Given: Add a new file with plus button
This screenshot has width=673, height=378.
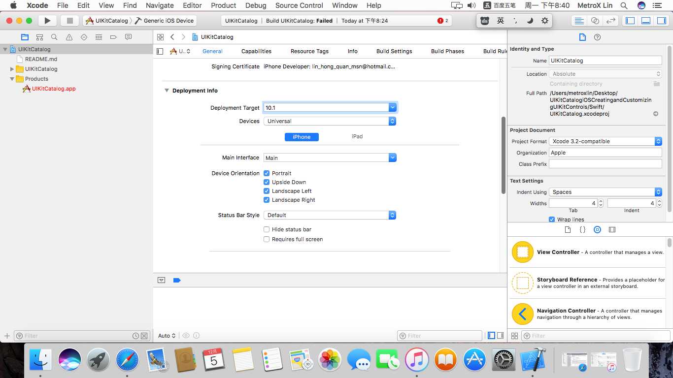Looking at the screenshot, I should (7, 336).
